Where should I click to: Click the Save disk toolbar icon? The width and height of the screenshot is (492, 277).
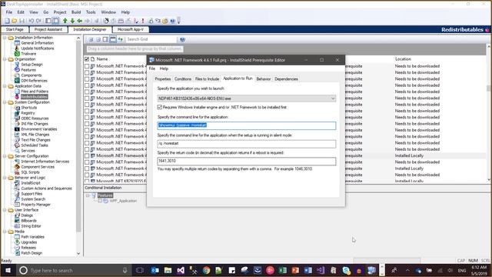[x=22, y=21]
